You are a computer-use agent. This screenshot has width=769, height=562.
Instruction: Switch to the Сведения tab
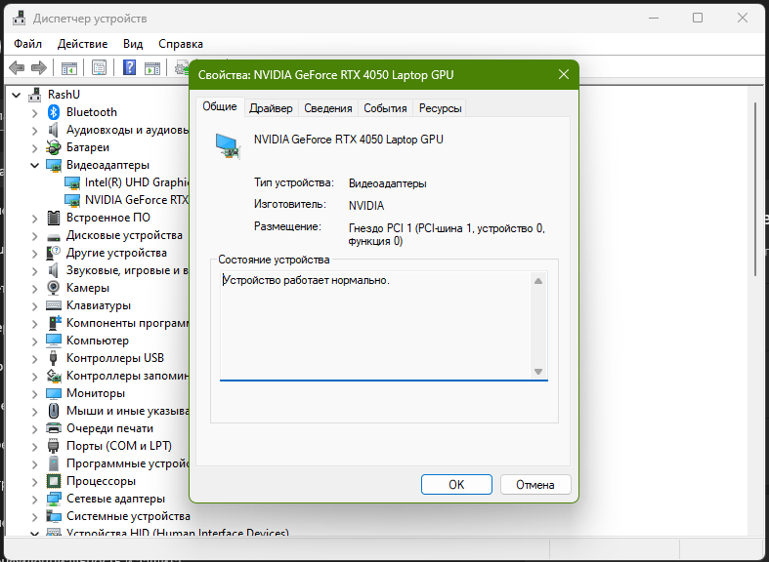pos(328,108)
